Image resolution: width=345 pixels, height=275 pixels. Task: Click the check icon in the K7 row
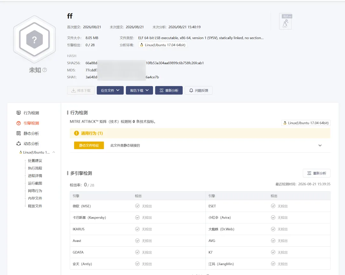point(273,252)
